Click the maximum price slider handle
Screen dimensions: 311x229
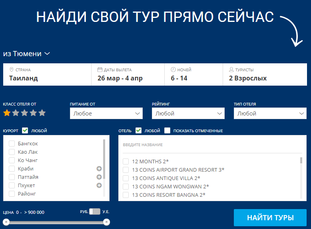pyautogui.click(x=106, y=222)
